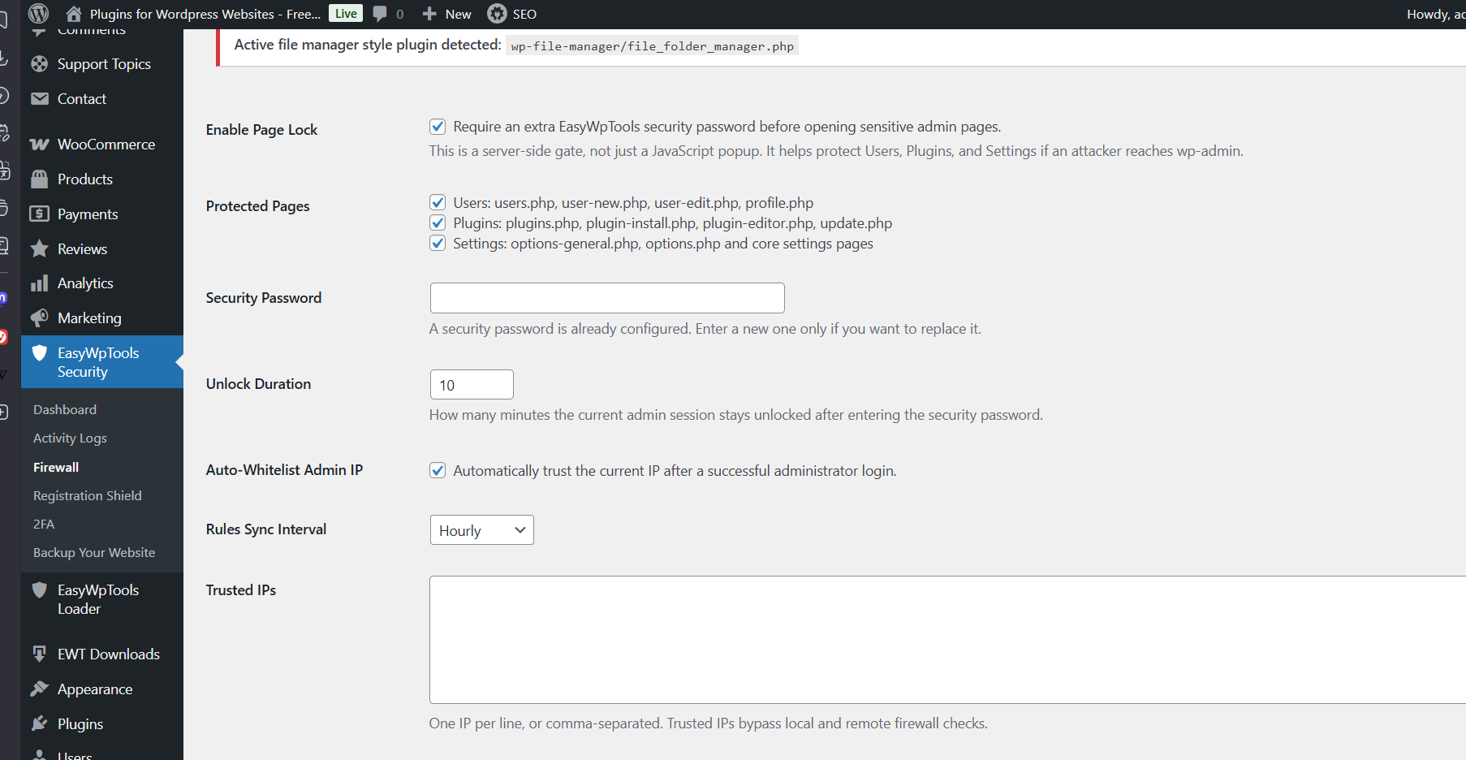The width and height of the screenshot is (1466, 760).
Task: Click the wp-file-manager plugin path code
Action: [653, 46]
